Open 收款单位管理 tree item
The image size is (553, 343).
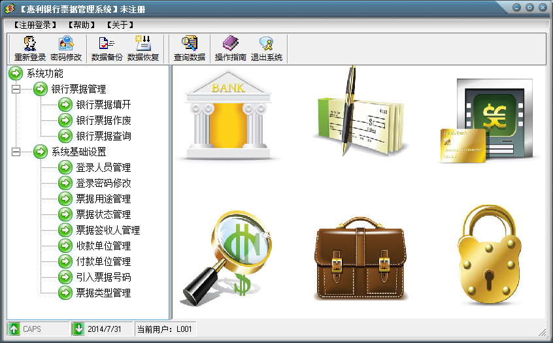click(104, 246)
